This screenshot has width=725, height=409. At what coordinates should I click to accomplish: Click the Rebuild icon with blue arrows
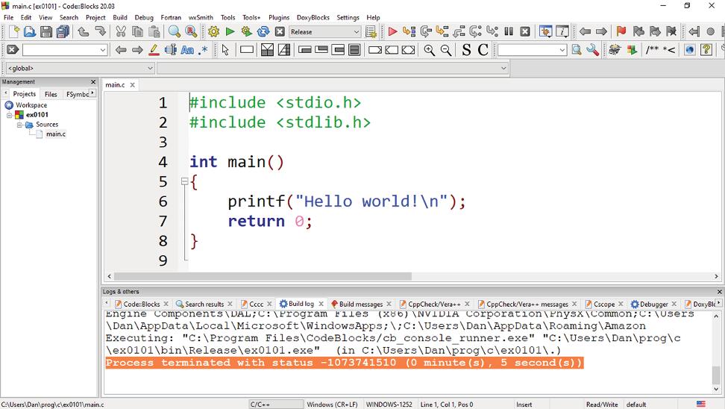tap(263, 32)
